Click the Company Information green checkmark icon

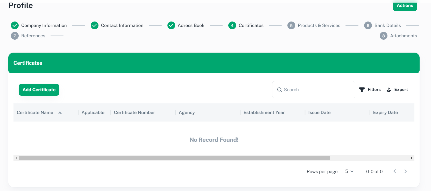15,25
